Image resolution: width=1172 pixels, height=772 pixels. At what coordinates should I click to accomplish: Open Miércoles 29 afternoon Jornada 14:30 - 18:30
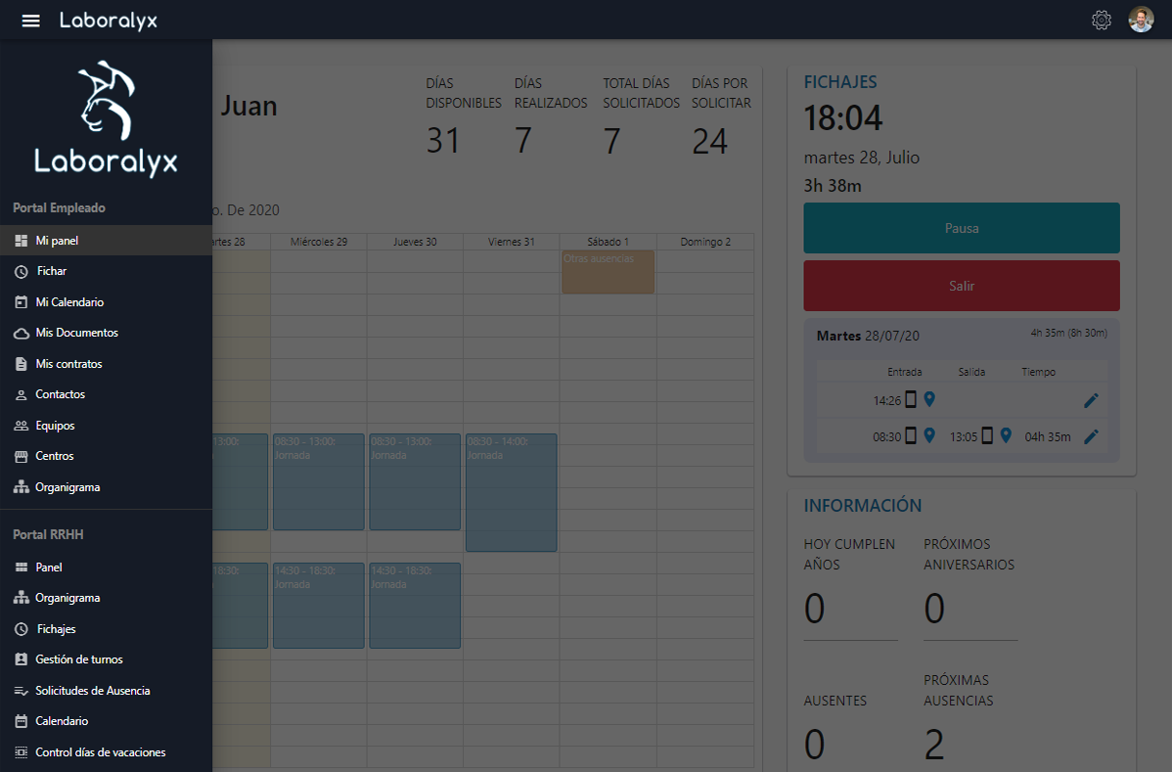[x=318, y=606]
